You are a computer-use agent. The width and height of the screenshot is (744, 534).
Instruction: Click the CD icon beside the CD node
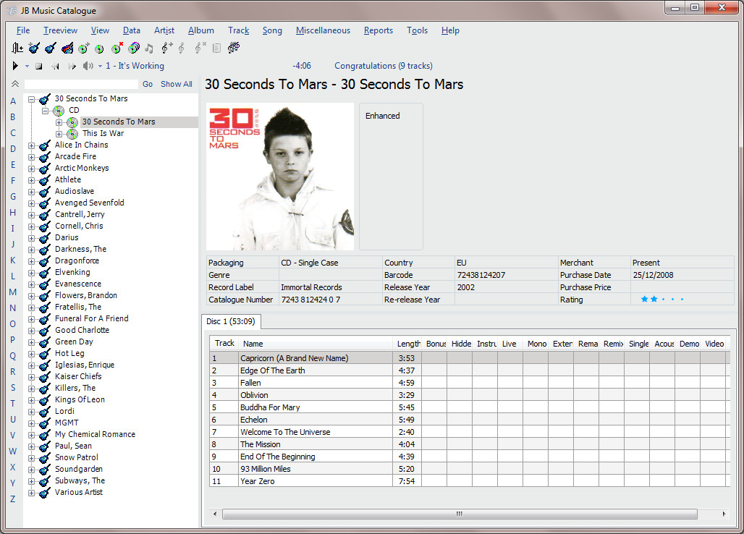[x=59, y=111]
